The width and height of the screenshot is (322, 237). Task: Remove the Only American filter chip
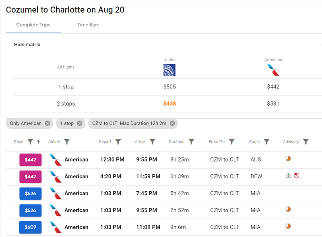(47, 123)
